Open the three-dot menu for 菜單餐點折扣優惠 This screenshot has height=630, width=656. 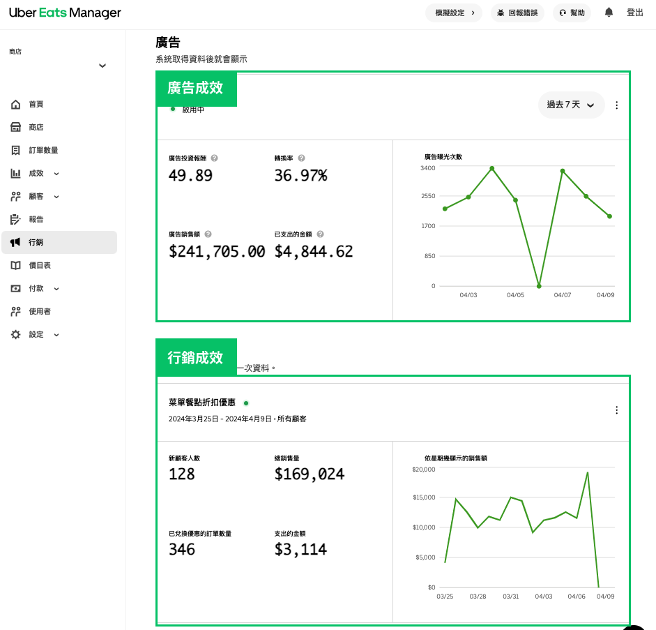616,410
